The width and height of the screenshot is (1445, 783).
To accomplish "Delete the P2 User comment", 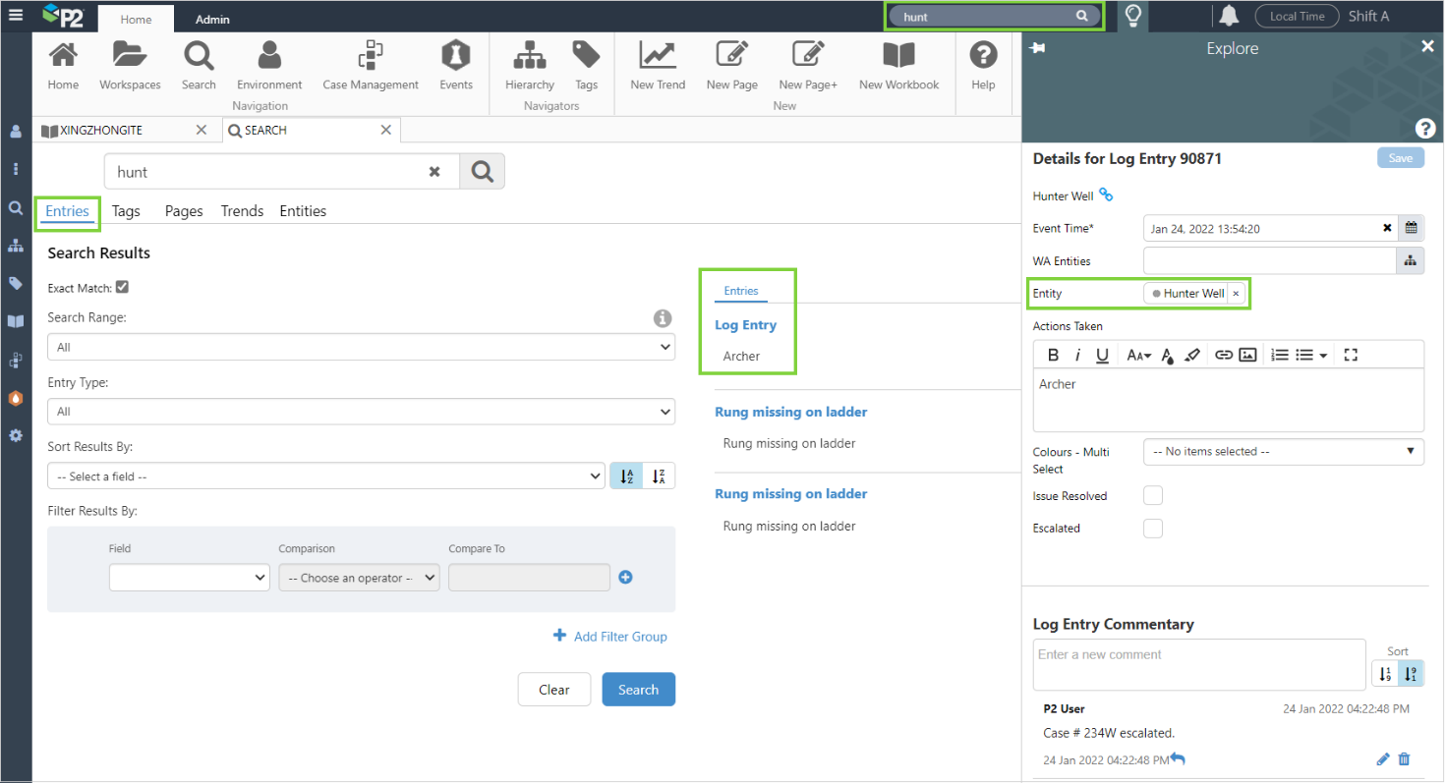I will (1404, 759).
